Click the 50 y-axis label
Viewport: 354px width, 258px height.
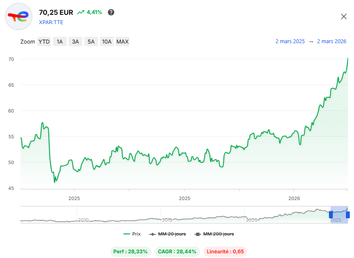(11, 162)
